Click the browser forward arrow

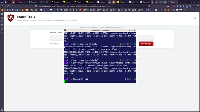click(5, 6)
